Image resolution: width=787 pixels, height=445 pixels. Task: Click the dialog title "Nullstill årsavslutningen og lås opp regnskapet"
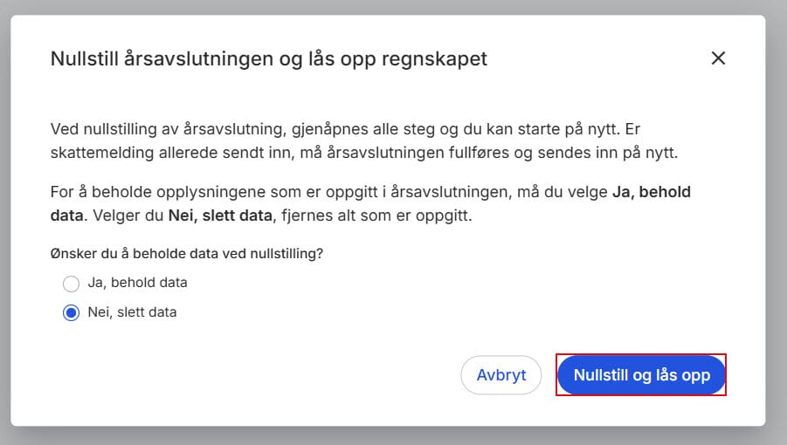point(268,59)
